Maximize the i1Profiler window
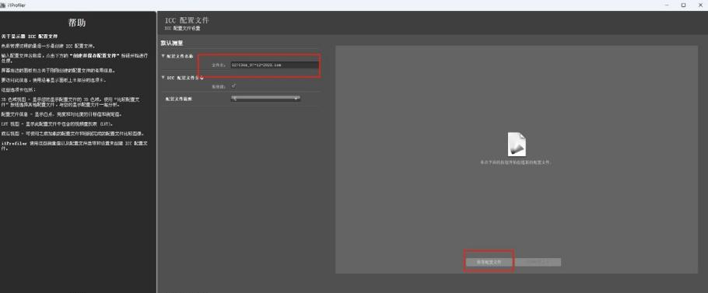708x293 pixels. coord(683,5)
